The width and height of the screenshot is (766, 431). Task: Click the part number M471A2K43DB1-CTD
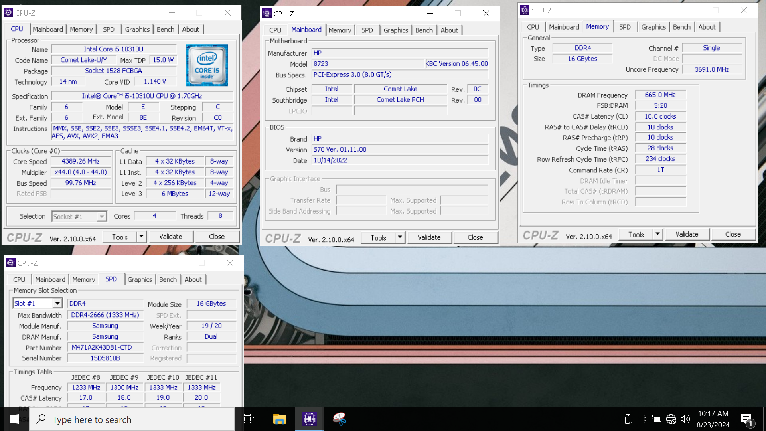click(x=105, y=348)
